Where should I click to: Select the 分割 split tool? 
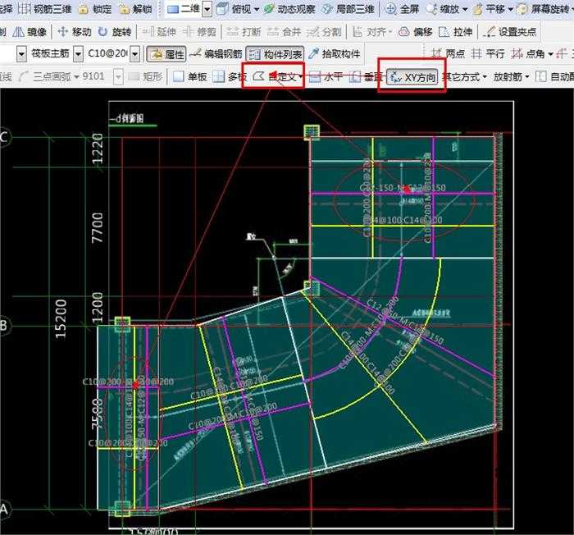(x=324, y=32)
